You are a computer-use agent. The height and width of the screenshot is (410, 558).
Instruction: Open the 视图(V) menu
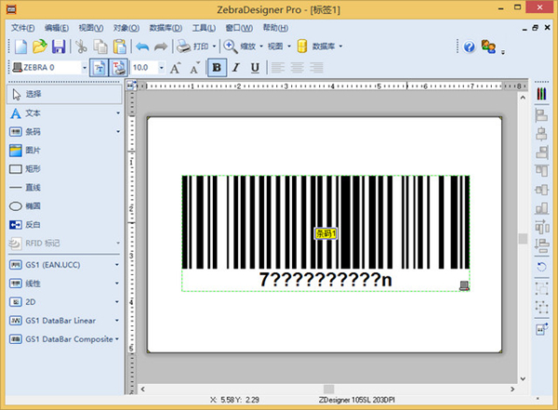click(x=91, y=28)
